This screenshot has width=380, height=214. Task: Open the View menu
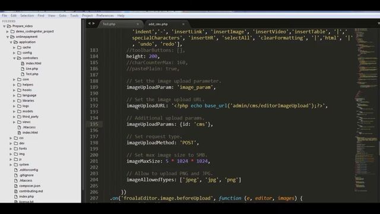click(52, 15)
